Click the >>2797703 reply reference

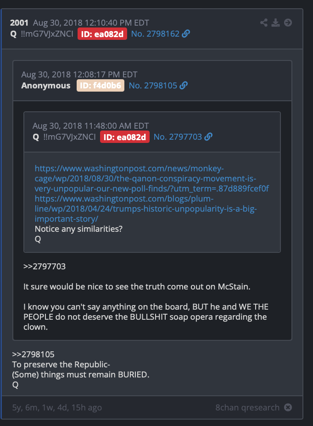tap(45, 266)
